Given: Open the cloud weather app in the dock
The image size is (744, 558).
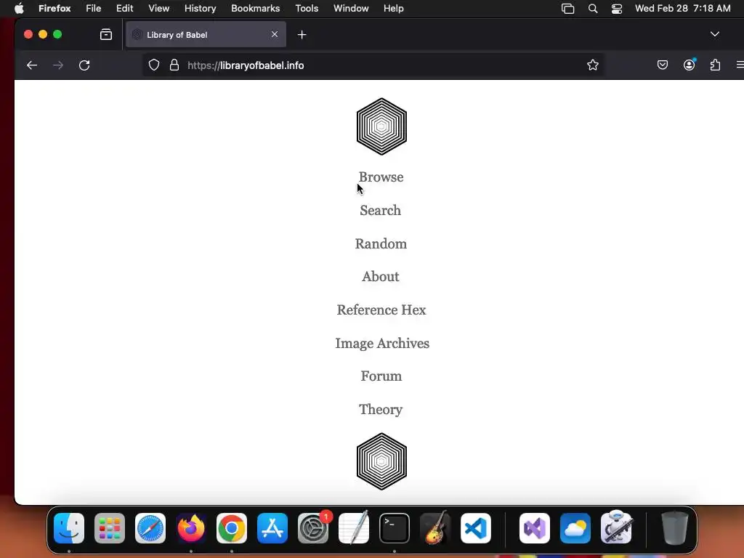Looking at the screenshot, I should coord(575,528).
